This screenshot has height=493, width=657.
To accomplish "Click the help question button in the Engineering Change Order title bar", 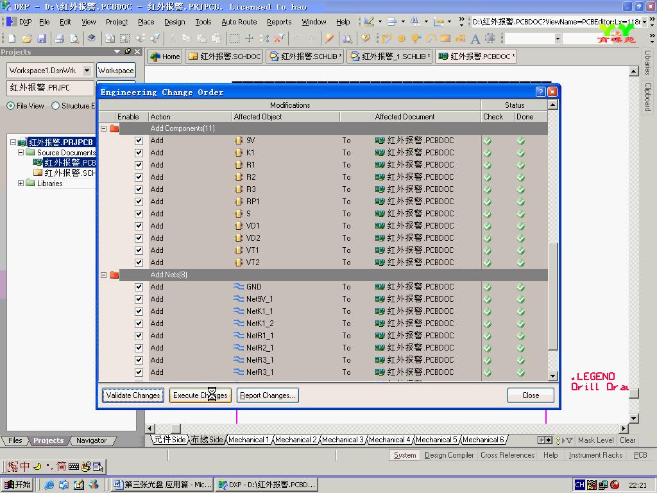I will [x=540, y=92].
